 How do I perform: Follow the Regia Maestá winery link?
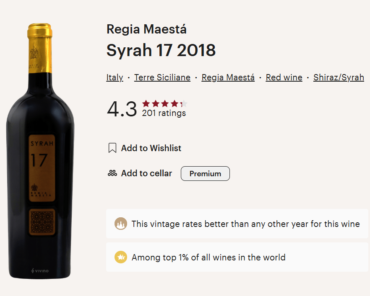(x=228, y=77)
